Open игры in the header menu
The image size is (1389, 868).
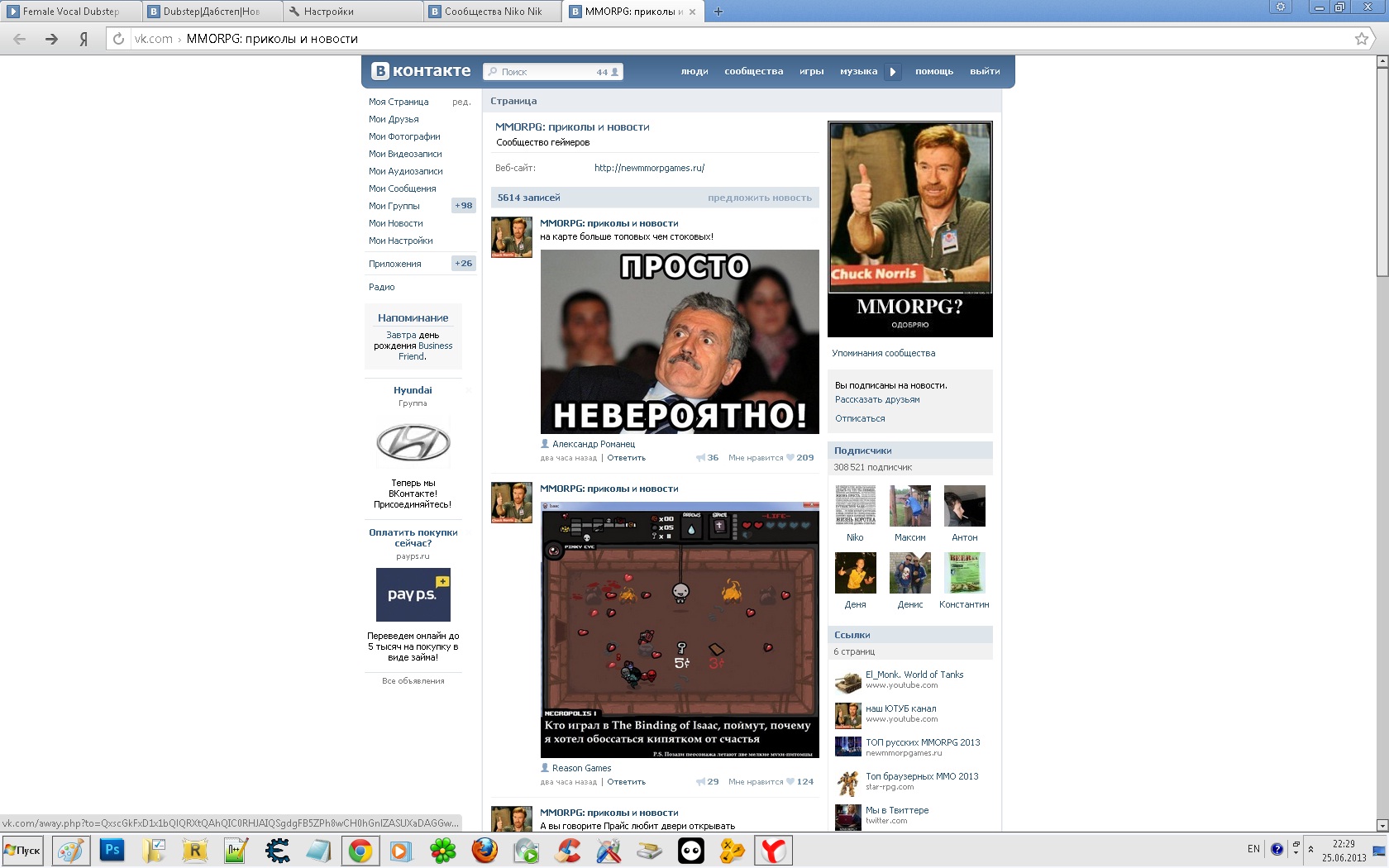point(811,72)
